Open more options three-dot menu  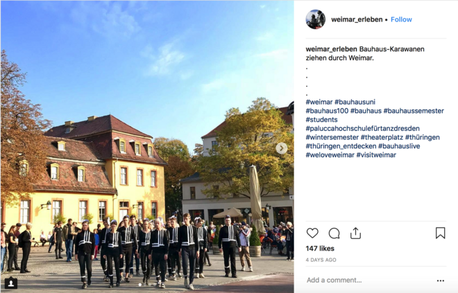tap(441, 281)
